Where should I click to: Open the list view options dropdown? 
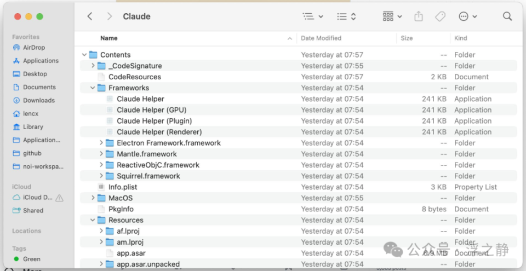coord(313,16)
